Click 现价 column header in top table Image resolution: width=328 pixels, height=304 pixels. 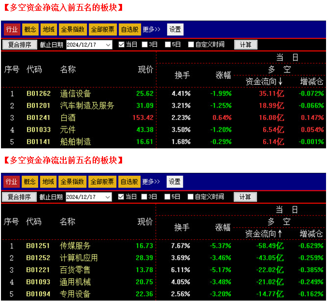coord(146,70)
